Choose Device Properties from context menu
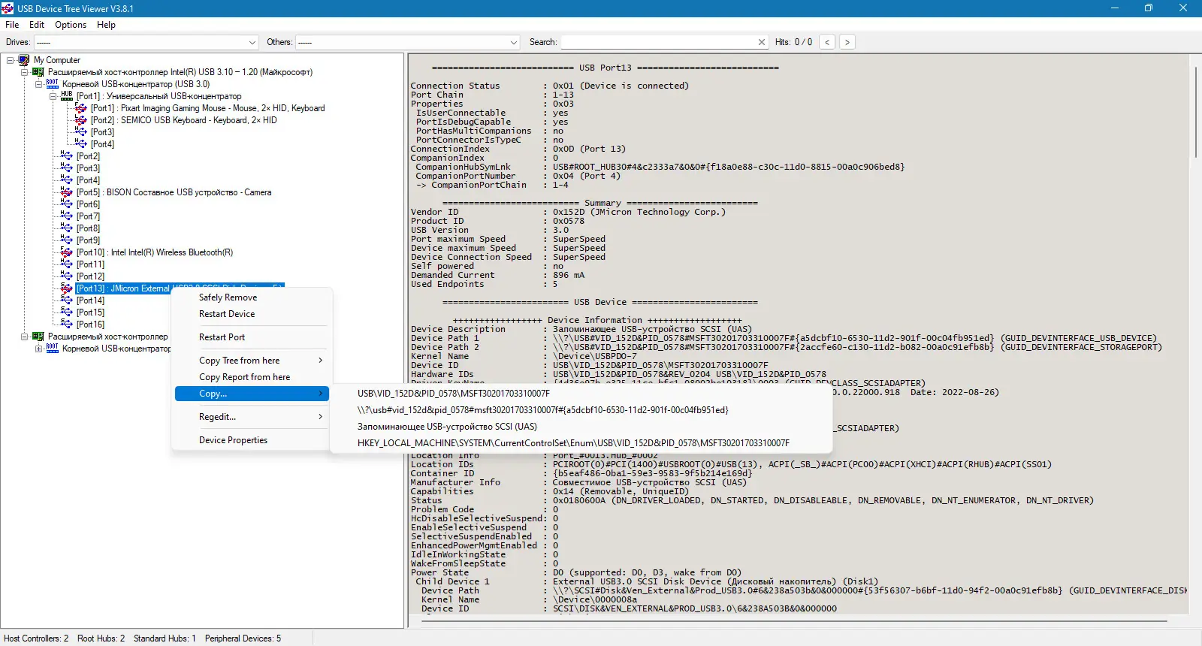 252,440
